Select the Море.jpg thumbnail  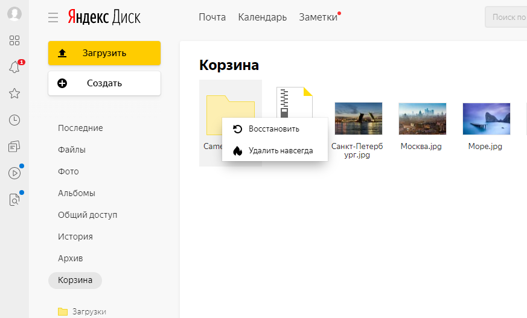pyautogui.click(x=487, y=118)
